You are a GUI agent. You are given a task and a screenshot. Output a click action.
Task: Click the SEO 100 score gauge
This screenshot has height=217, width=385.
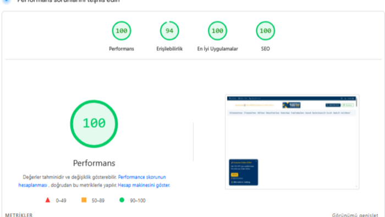tap(266, 31)
